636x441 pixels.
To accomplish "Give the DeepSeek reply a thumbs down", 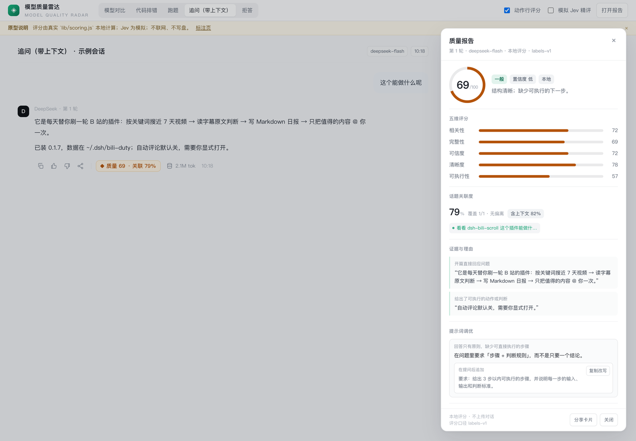I will tap(67, 166).
